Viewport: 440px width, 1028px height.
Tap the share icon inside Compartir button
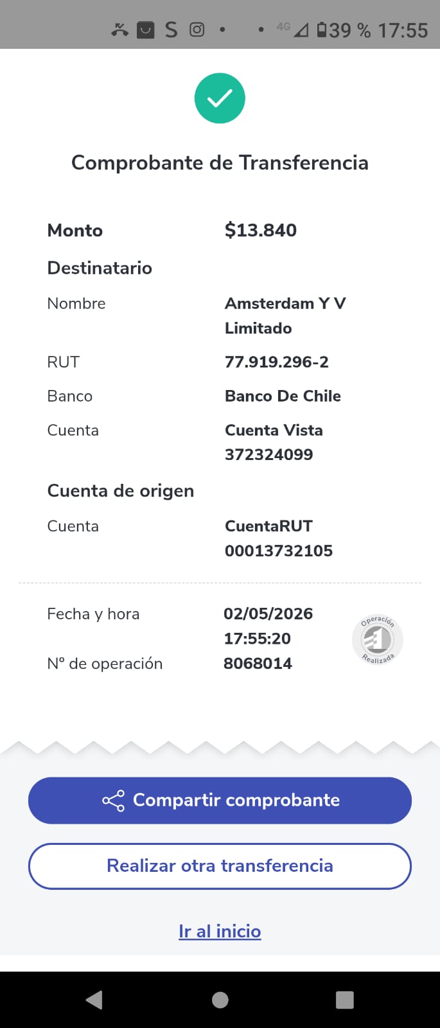pos(114,801)
